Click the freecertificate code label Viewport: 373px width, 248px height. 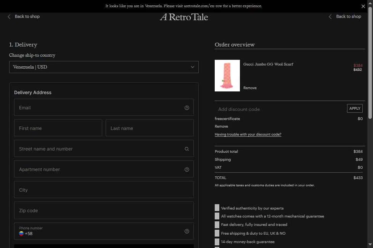click(x=227, y=118)
